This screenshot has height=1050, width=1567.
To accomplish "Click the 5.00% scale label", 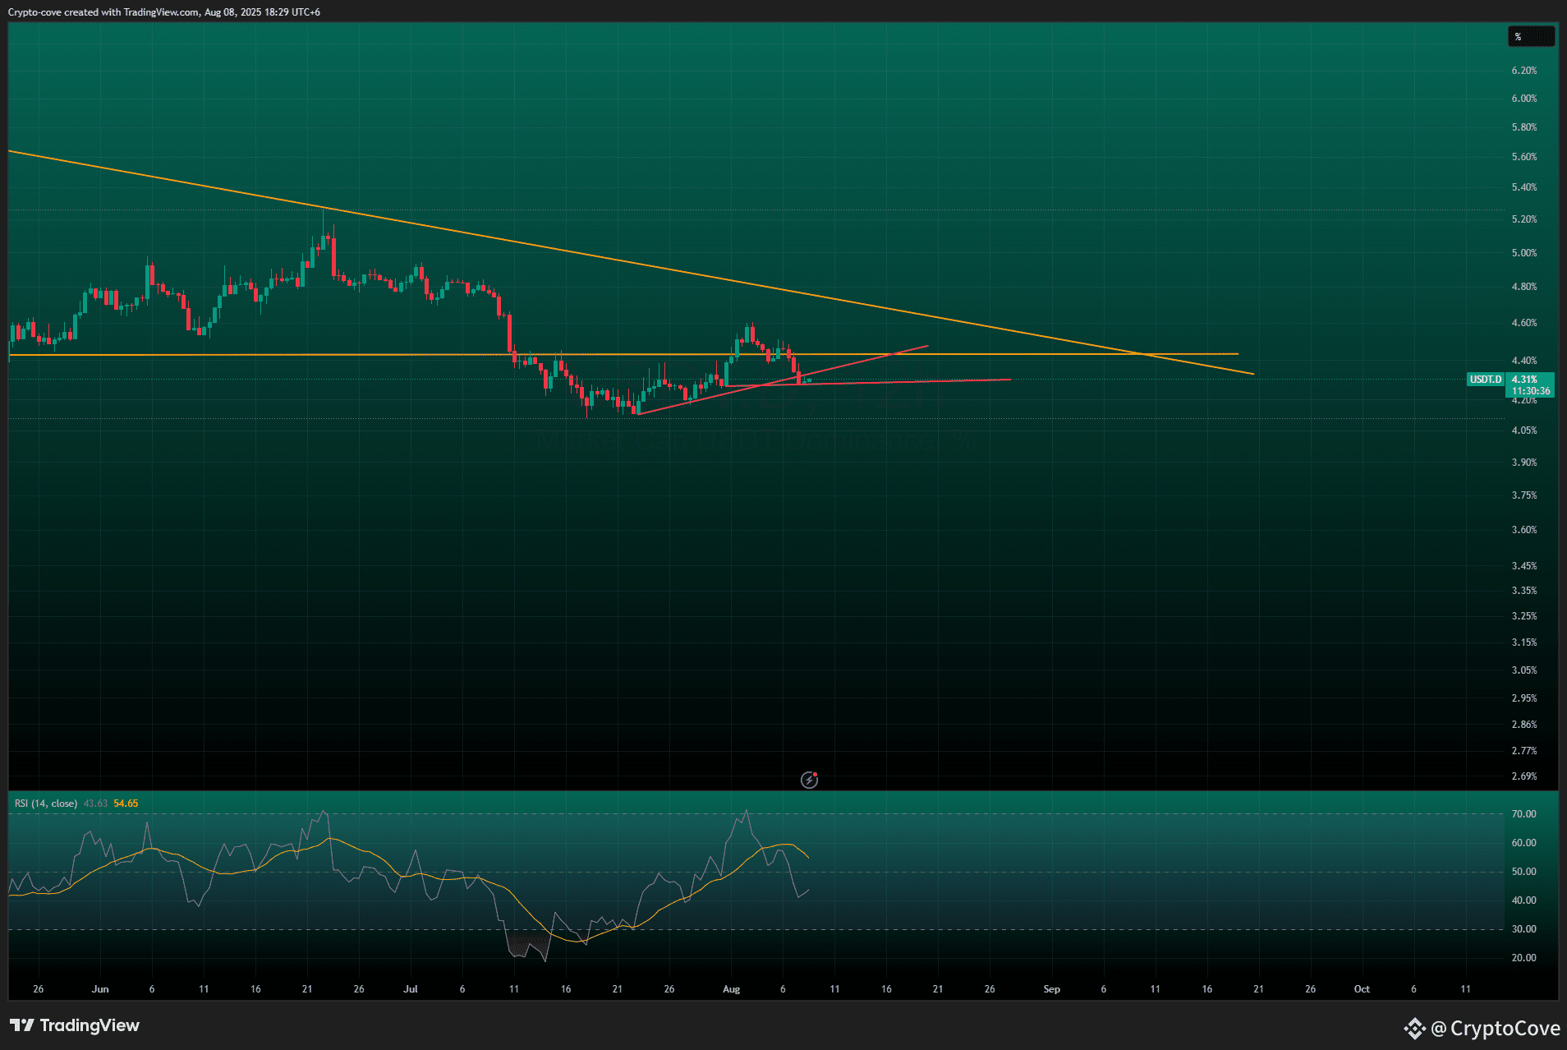I will 1524,253.
